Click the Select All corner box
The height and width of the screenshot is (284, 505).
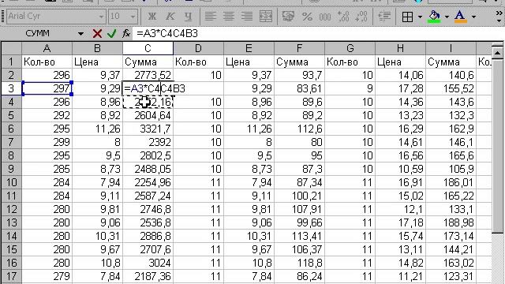[11, 48]
